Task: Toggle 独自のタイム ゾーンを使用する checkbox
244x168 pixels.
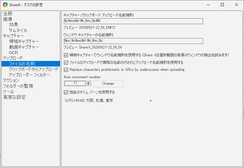Action: (66, 92)
